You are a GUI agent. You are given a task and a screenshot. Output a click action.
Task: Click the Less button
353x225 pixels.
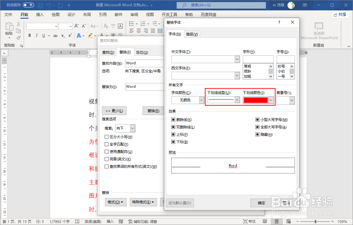(x=114, y=111)
